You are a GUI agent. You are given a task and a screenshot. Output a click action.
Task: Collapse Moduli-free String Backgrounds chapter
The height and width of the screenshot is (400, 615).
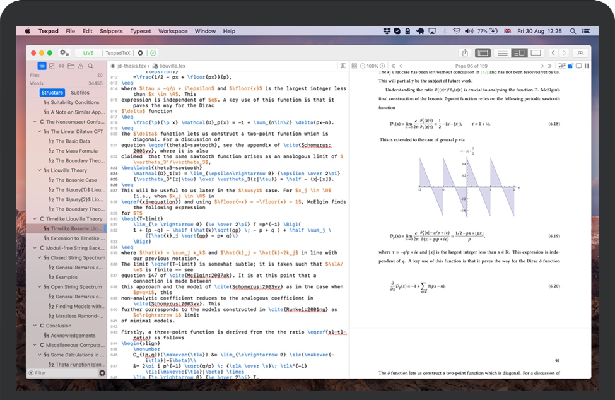35,248
